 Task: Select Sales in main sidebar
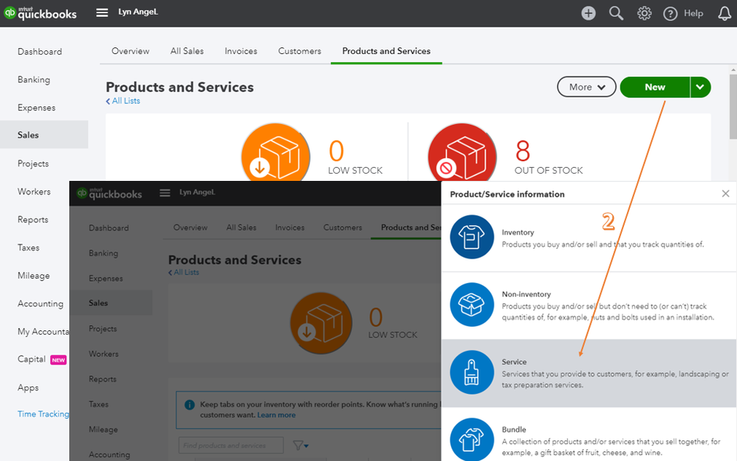click(44, 135)
